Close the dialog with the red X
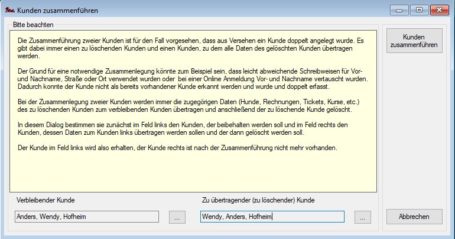Viewport: 455px width, 239px height. tap(440, 10)
